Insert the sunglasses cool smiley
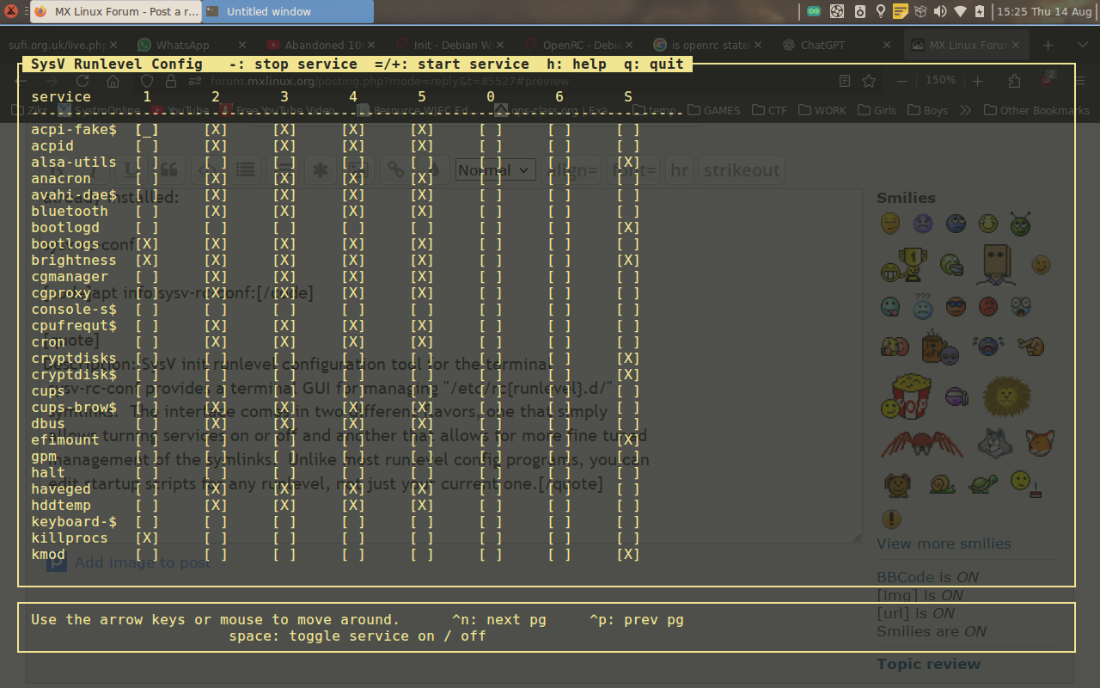Image resolution: width=1100 pixels, height=688 pixels. tap(956, 305)
